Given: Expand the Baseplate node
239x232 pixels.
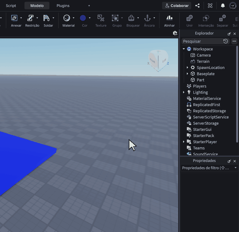Looking at the screenshot, I should pos(187,74).
